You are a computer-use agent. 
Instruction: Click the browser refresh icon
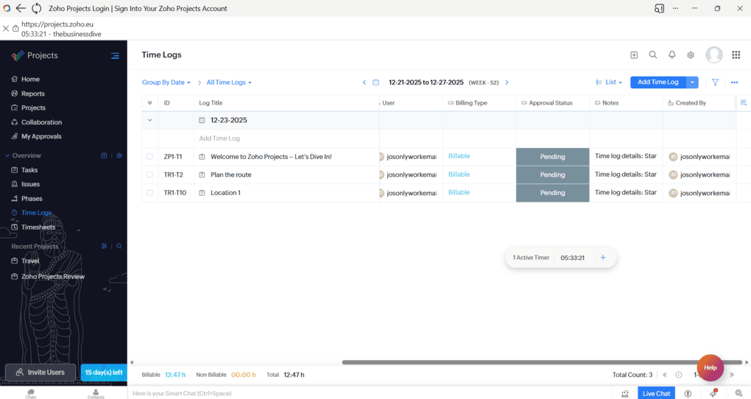tap(36, 8)
